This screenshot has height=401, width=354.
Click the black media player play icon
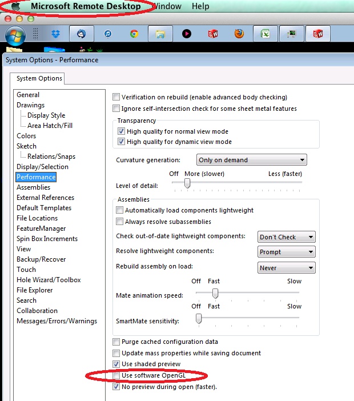[x=187, y=34]
